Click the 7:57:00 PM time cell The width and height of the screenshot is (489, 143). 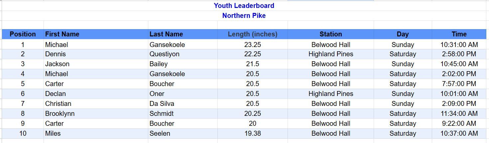click(459, 84)
